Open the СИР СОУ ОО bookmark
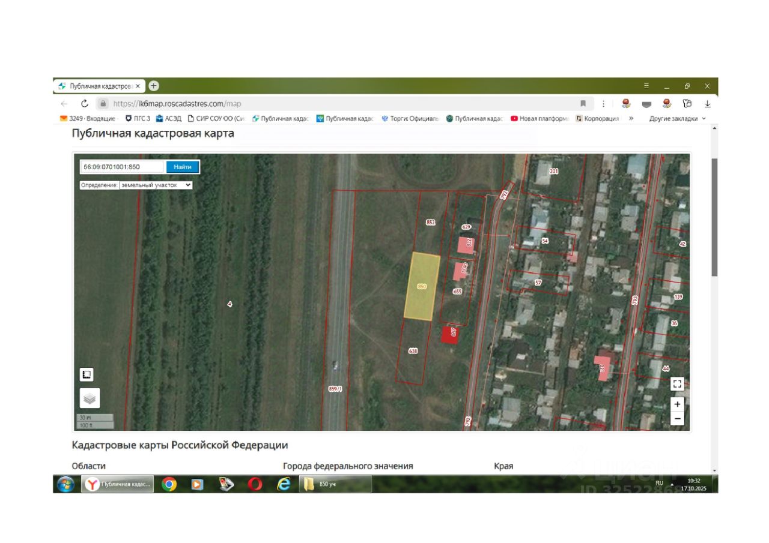The image size is (769, 543). tap(217, 119)
